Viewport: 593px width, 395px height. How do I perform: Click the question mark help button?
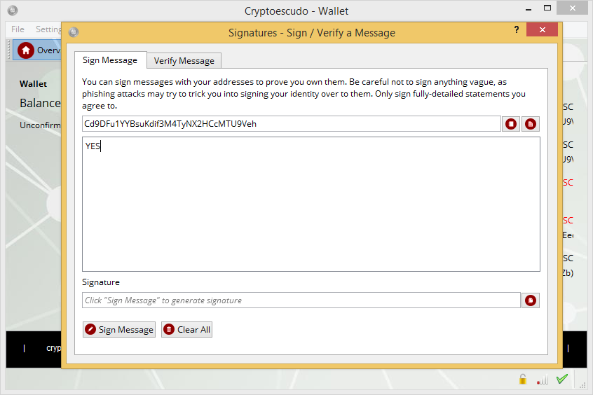tap(517, 29)
